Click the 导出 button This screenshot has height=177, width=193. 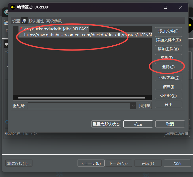pyautogui.click(x=168, y=104)
